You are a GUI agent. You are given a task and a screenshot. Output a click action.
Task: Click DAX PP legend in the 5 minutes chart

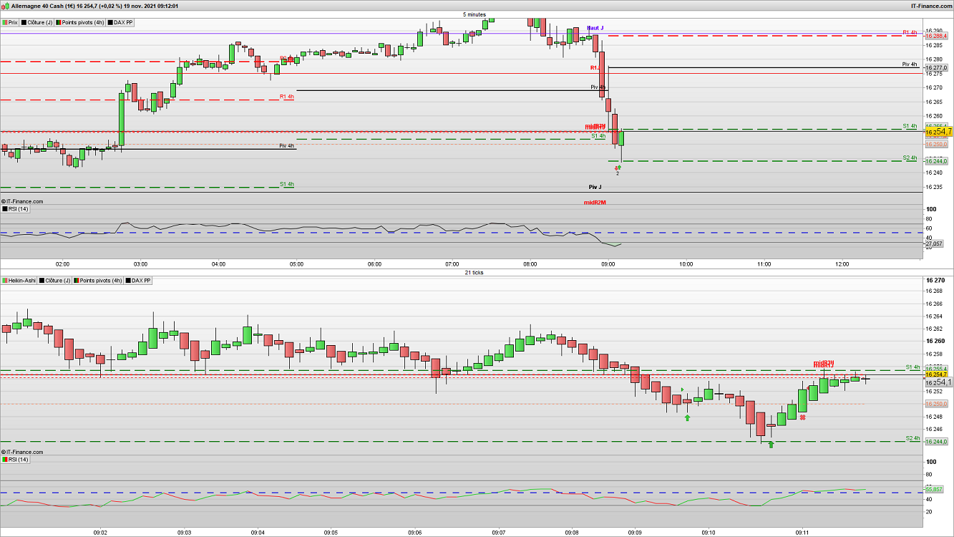[120, 22]
